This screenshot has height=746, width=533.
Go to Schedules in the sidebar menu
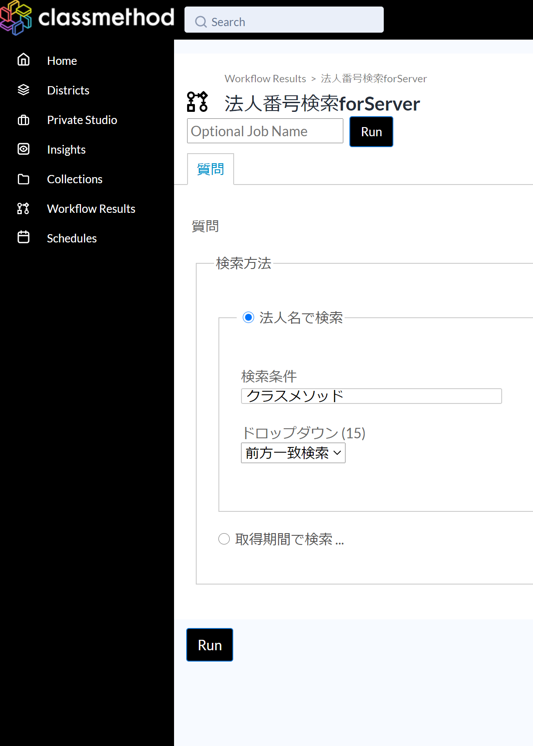[x=72, y=239]
